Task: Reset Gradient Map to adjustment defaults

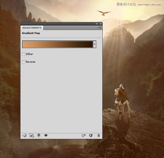Action: (91, 135)
